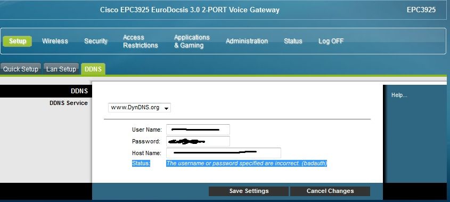This screenshot has height=202, width=450.
Task: Click the badauth status message text
Action: pos(247,164)
